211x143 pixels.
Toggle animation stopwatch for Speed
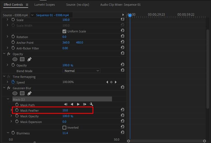coord(13,82)
